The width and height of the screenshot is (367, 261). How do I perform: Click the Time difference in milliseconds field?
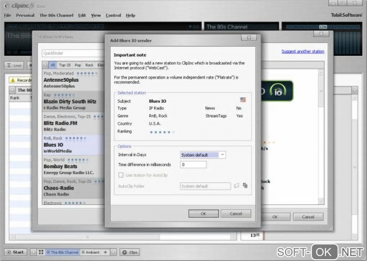tap(193, 165)
